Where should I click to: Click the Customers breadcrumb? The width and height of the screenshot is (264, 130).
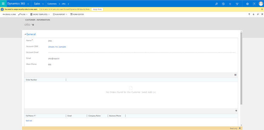52,4
